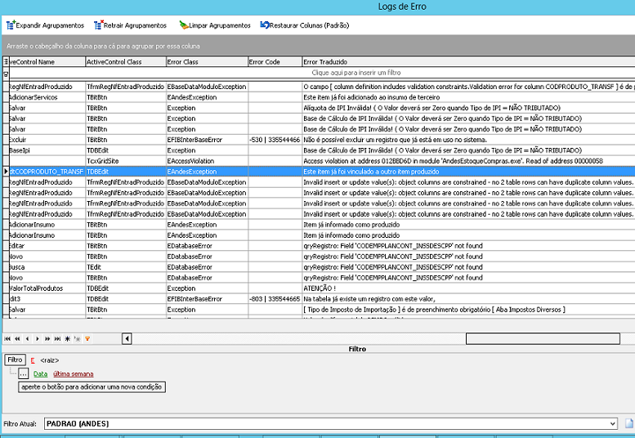Go to previous record in navigator
The image size is (635, 438).
(x=27, y=339)
